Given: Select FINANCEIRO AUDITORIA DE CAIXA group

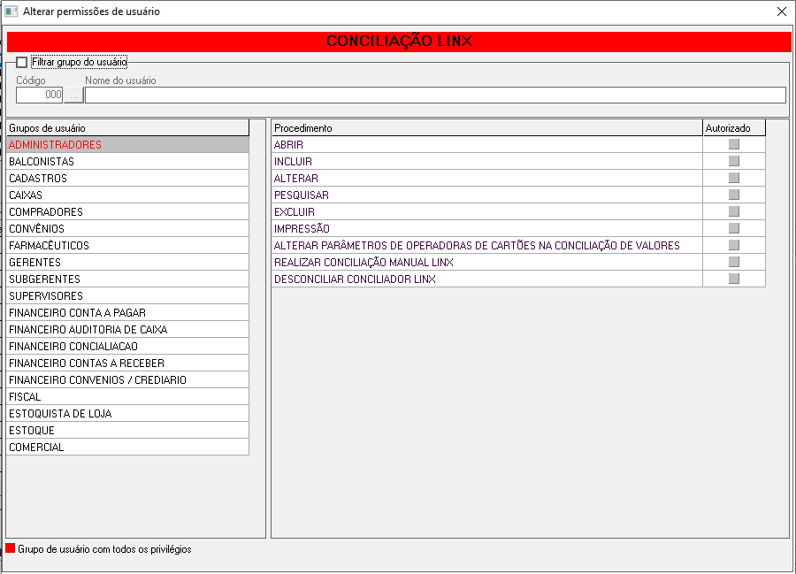Looking at the screenshot, I should [127, 329].
